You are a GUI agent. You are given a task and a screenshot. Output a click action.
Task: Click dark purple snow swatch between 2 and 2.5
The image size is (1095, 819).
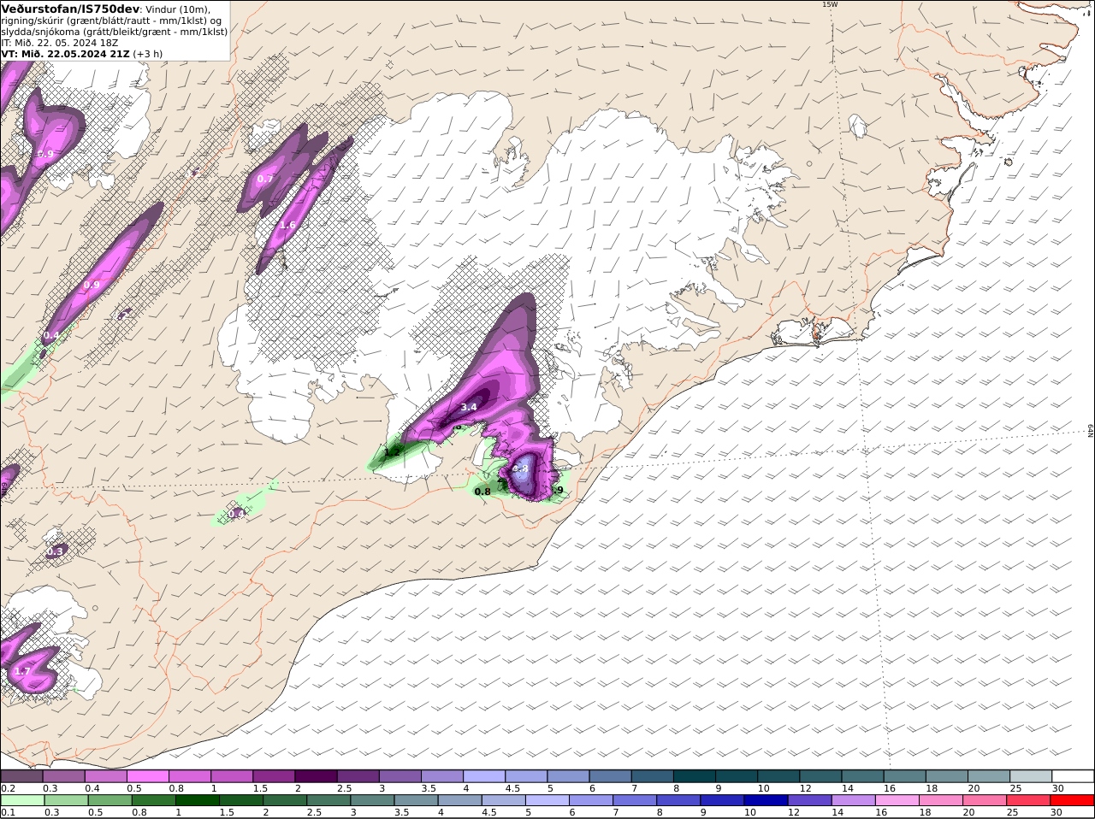click(x=318, y=776)
